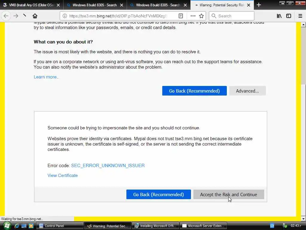Focus the Search box in toolbar

[232, 16]
